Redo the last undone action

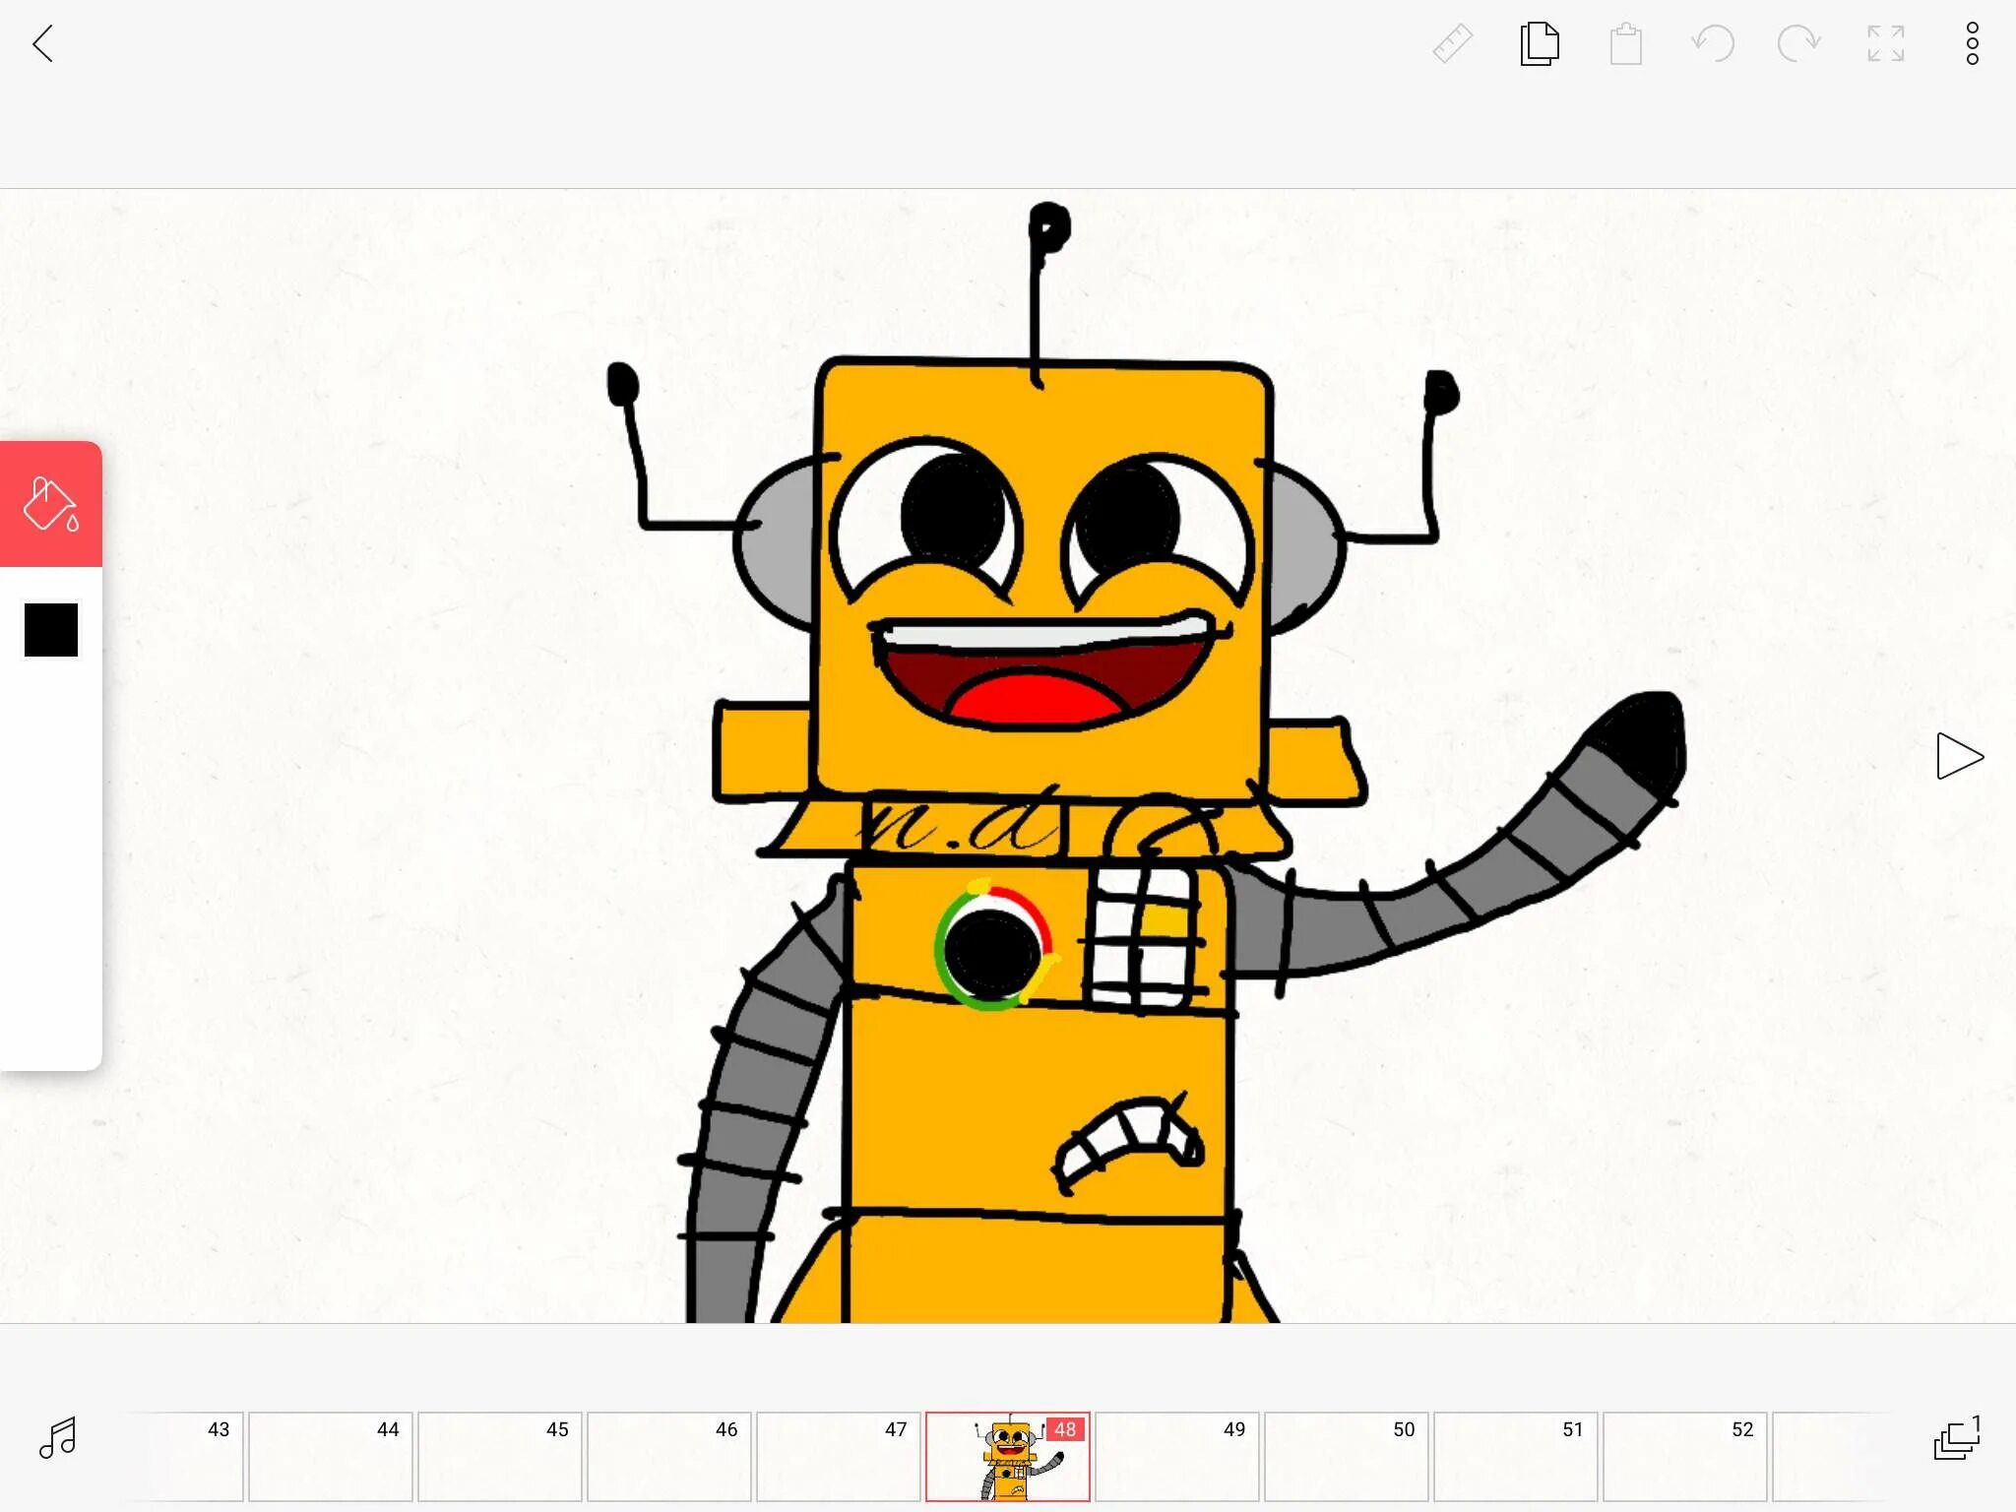click(1798, 44)
